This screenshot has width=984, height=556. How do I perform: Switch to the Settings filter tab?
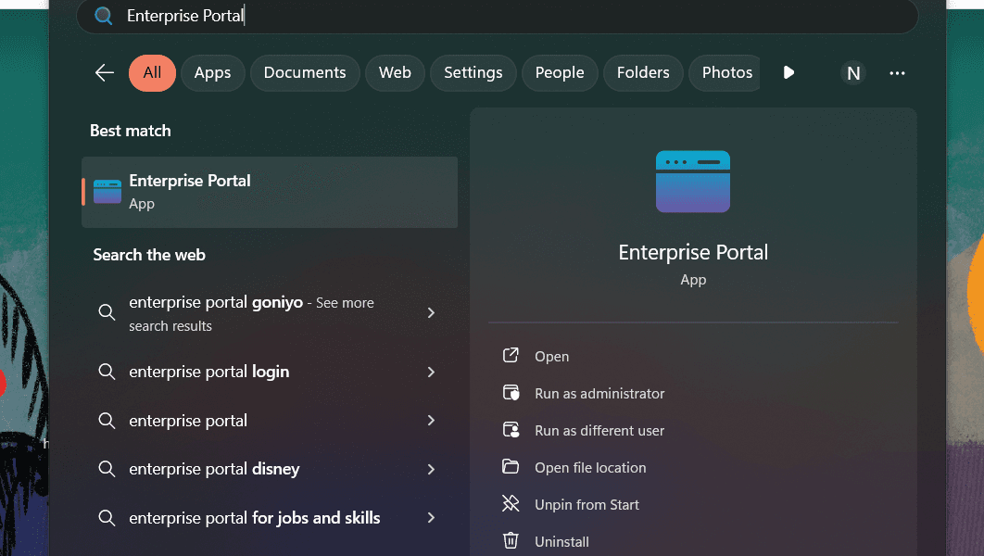click(473, 73)
